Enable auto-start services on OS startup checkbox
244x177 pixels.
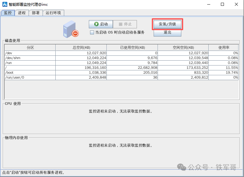(x=92, y=32)
